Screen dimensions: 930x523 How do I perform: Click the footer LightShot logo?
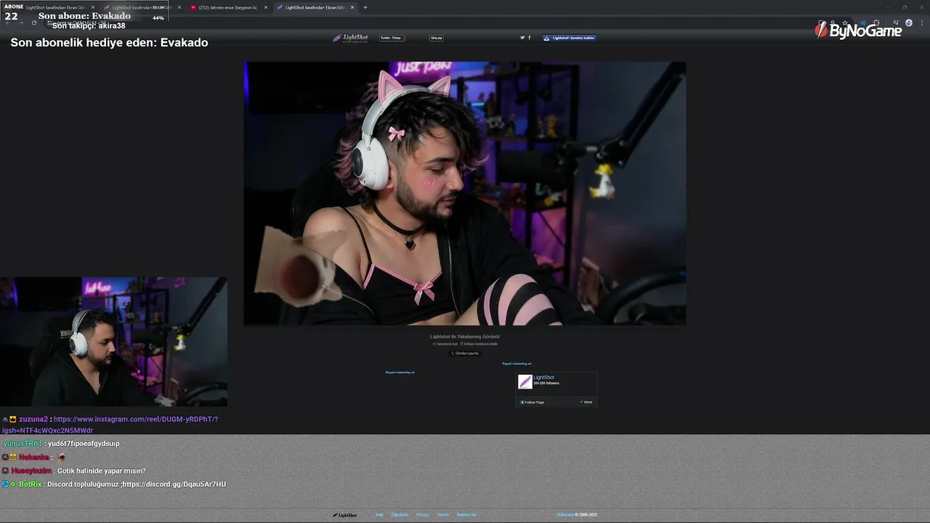pos(345,515)
